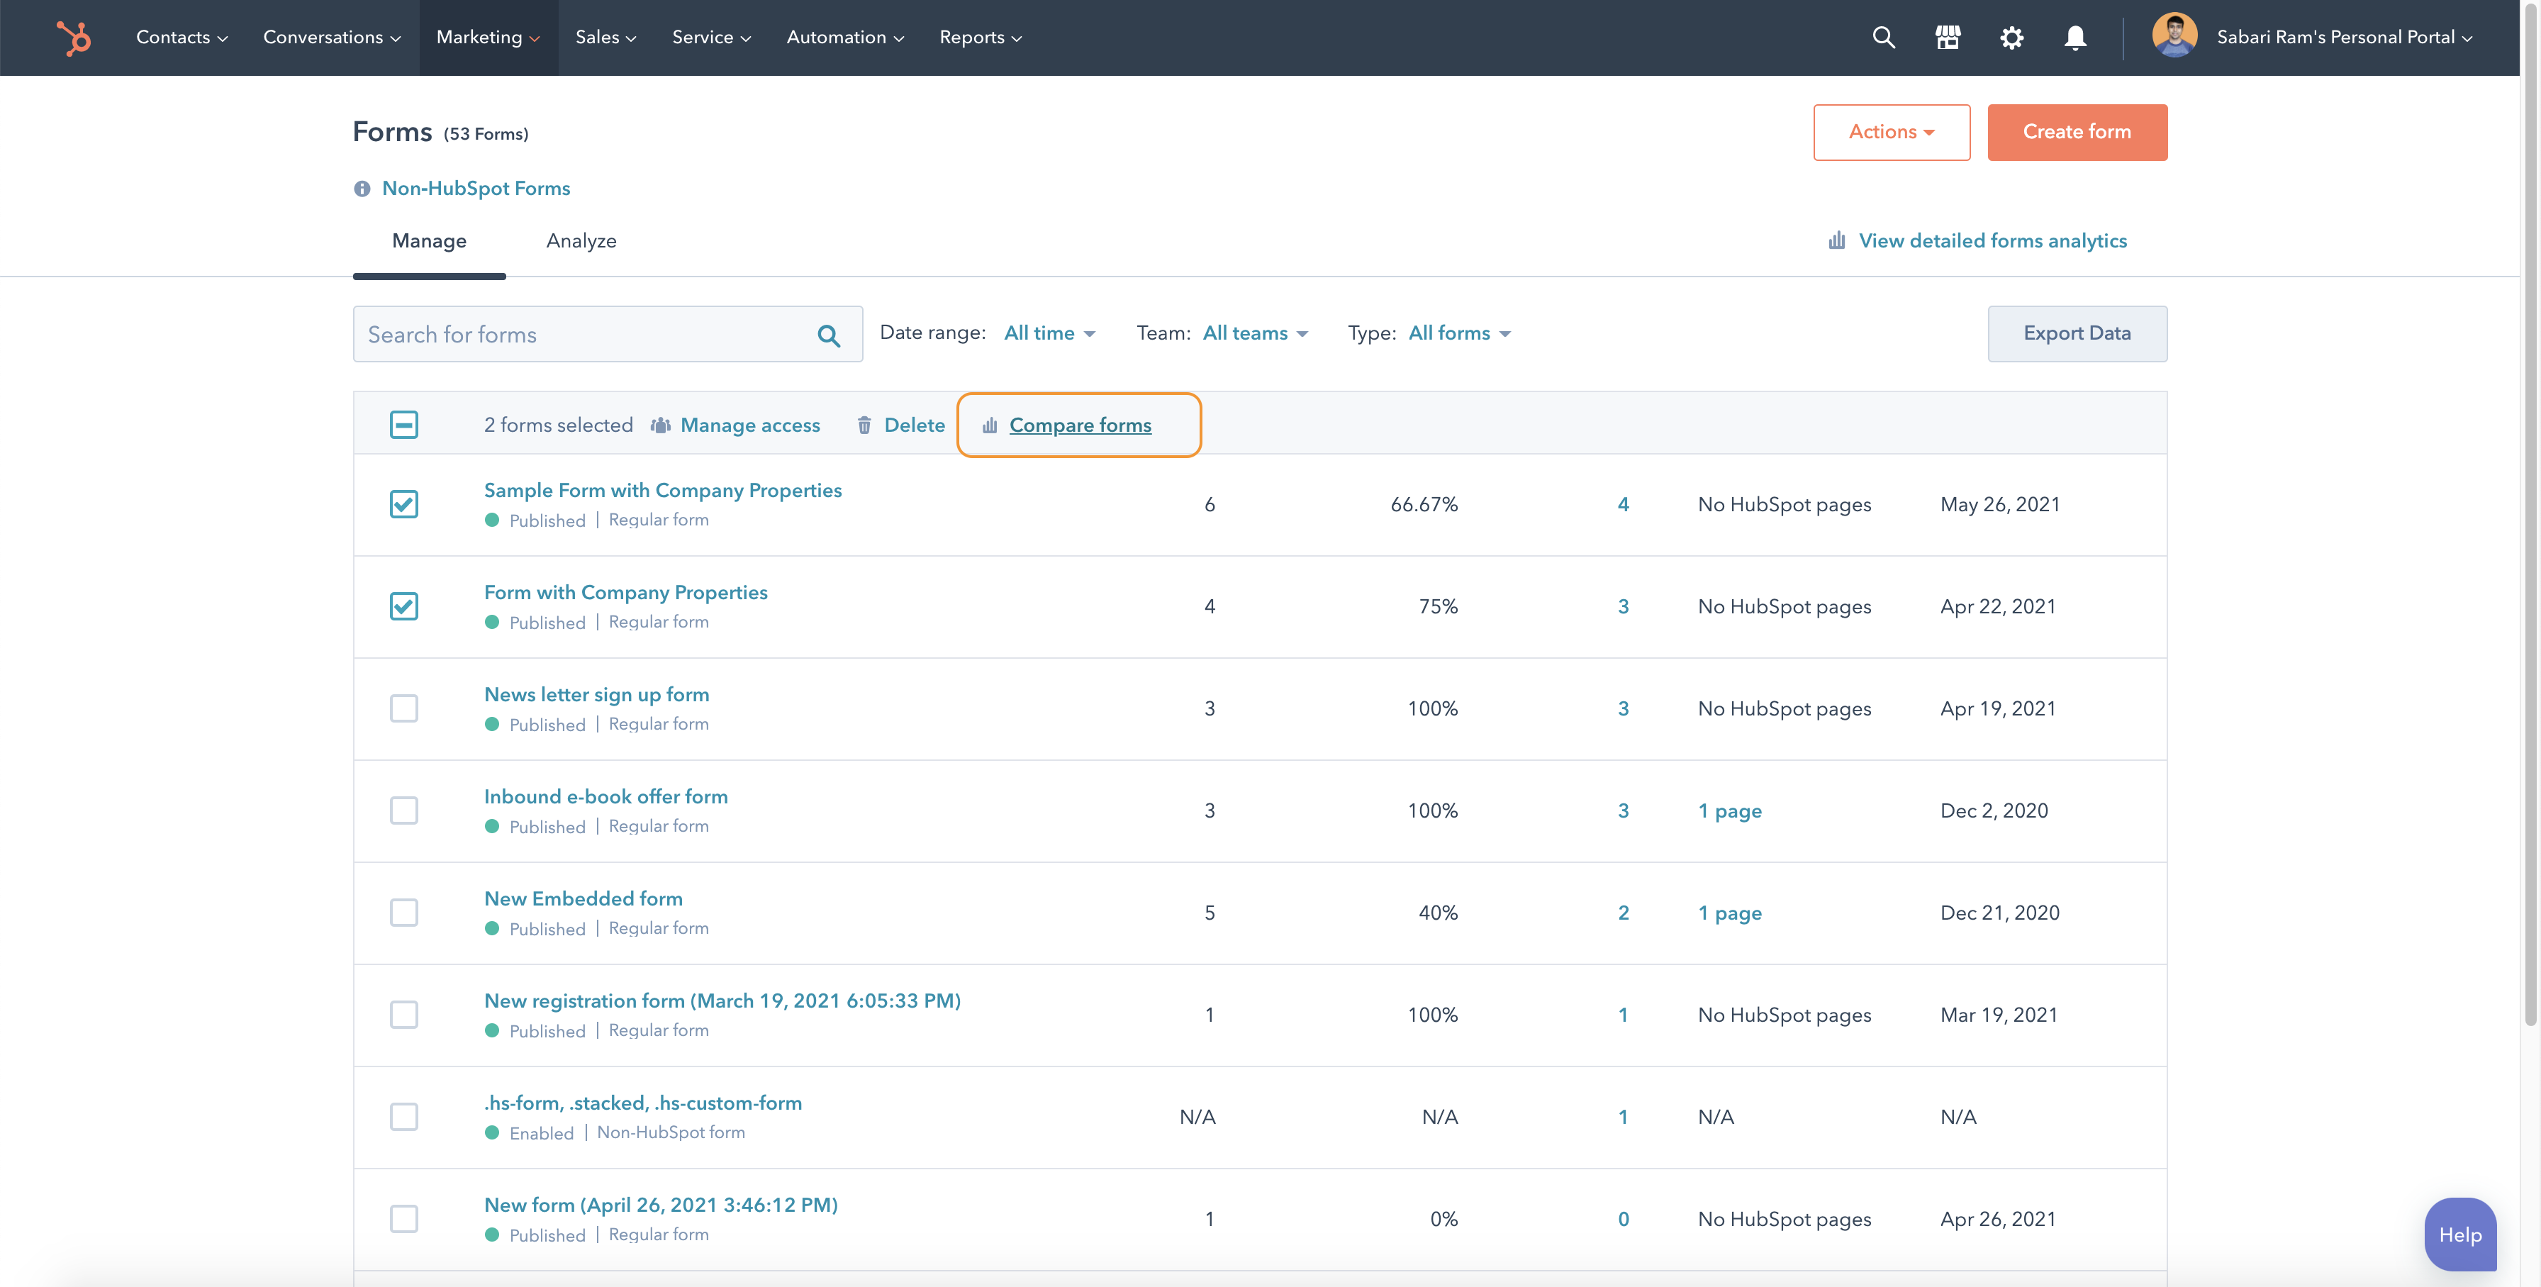Open the Actions dropdown button

pos(1891,132)
